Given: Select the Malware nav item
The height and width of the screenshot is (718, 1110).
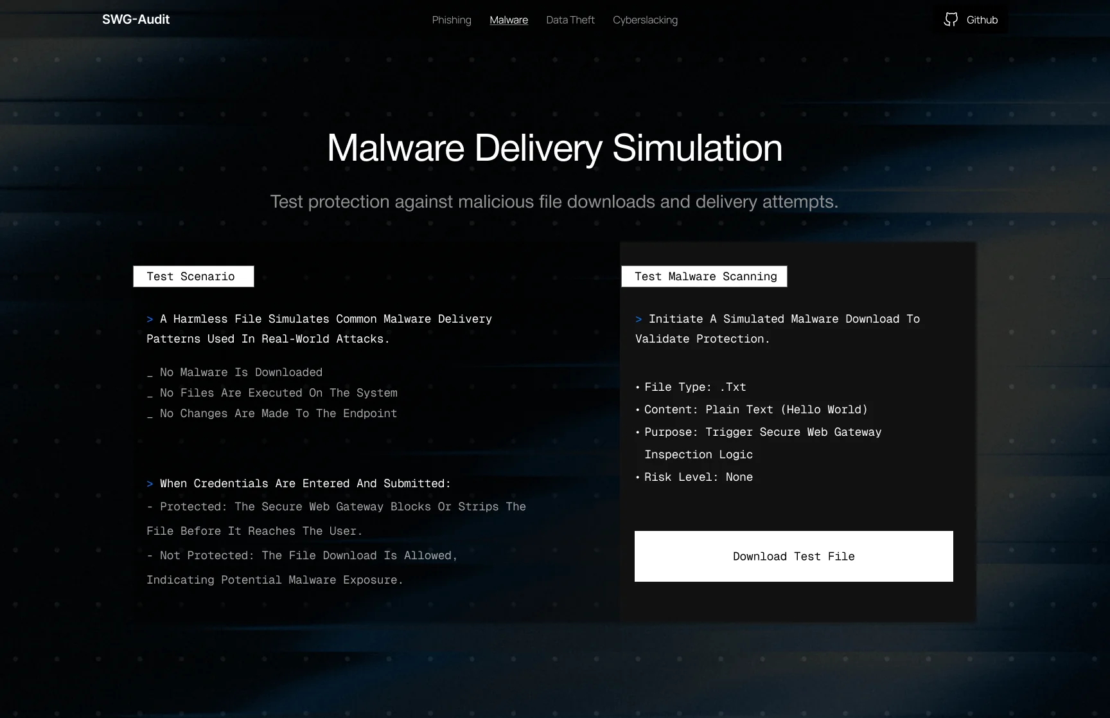Looking at the screenshot, I should click(509, 20).
